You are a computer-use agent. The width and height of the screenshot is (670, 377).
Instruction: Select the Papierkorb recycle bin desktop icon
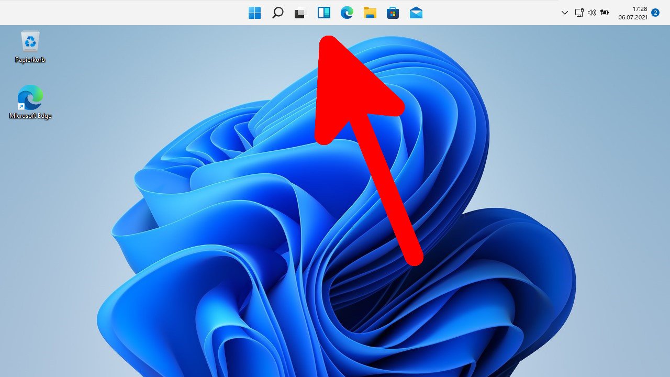[30, 41]
